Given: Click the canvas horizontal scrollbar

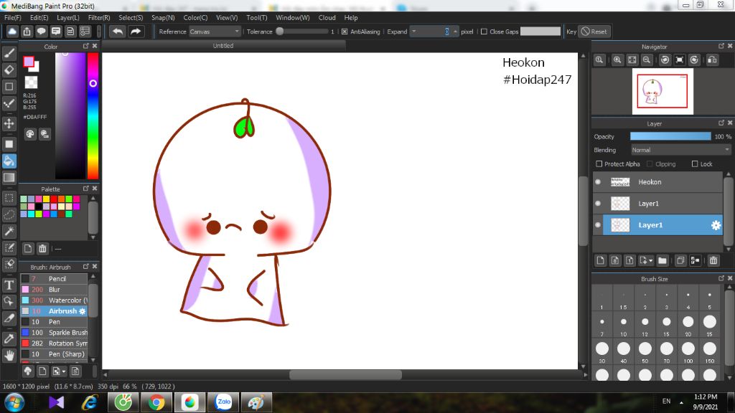Looking at the screenshot, I should 345,374.
